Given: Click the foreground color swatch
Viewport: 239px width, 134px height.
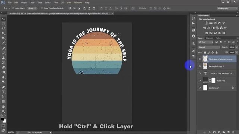Looking at the screenshot, I should (x=2, y=119).
